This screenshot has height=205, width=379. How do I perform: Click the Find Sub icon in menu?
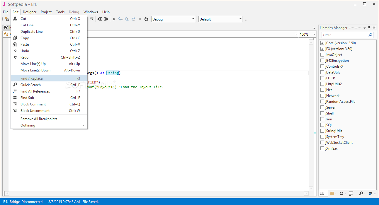(15, 98)
